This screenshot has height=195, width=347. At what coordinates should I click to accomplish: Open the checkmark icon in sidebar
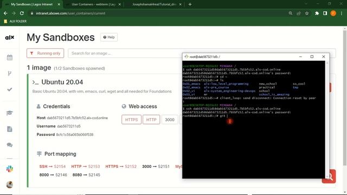pos(10,89)
